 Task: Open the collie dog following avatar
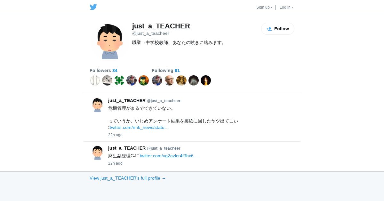pos(181,80)
